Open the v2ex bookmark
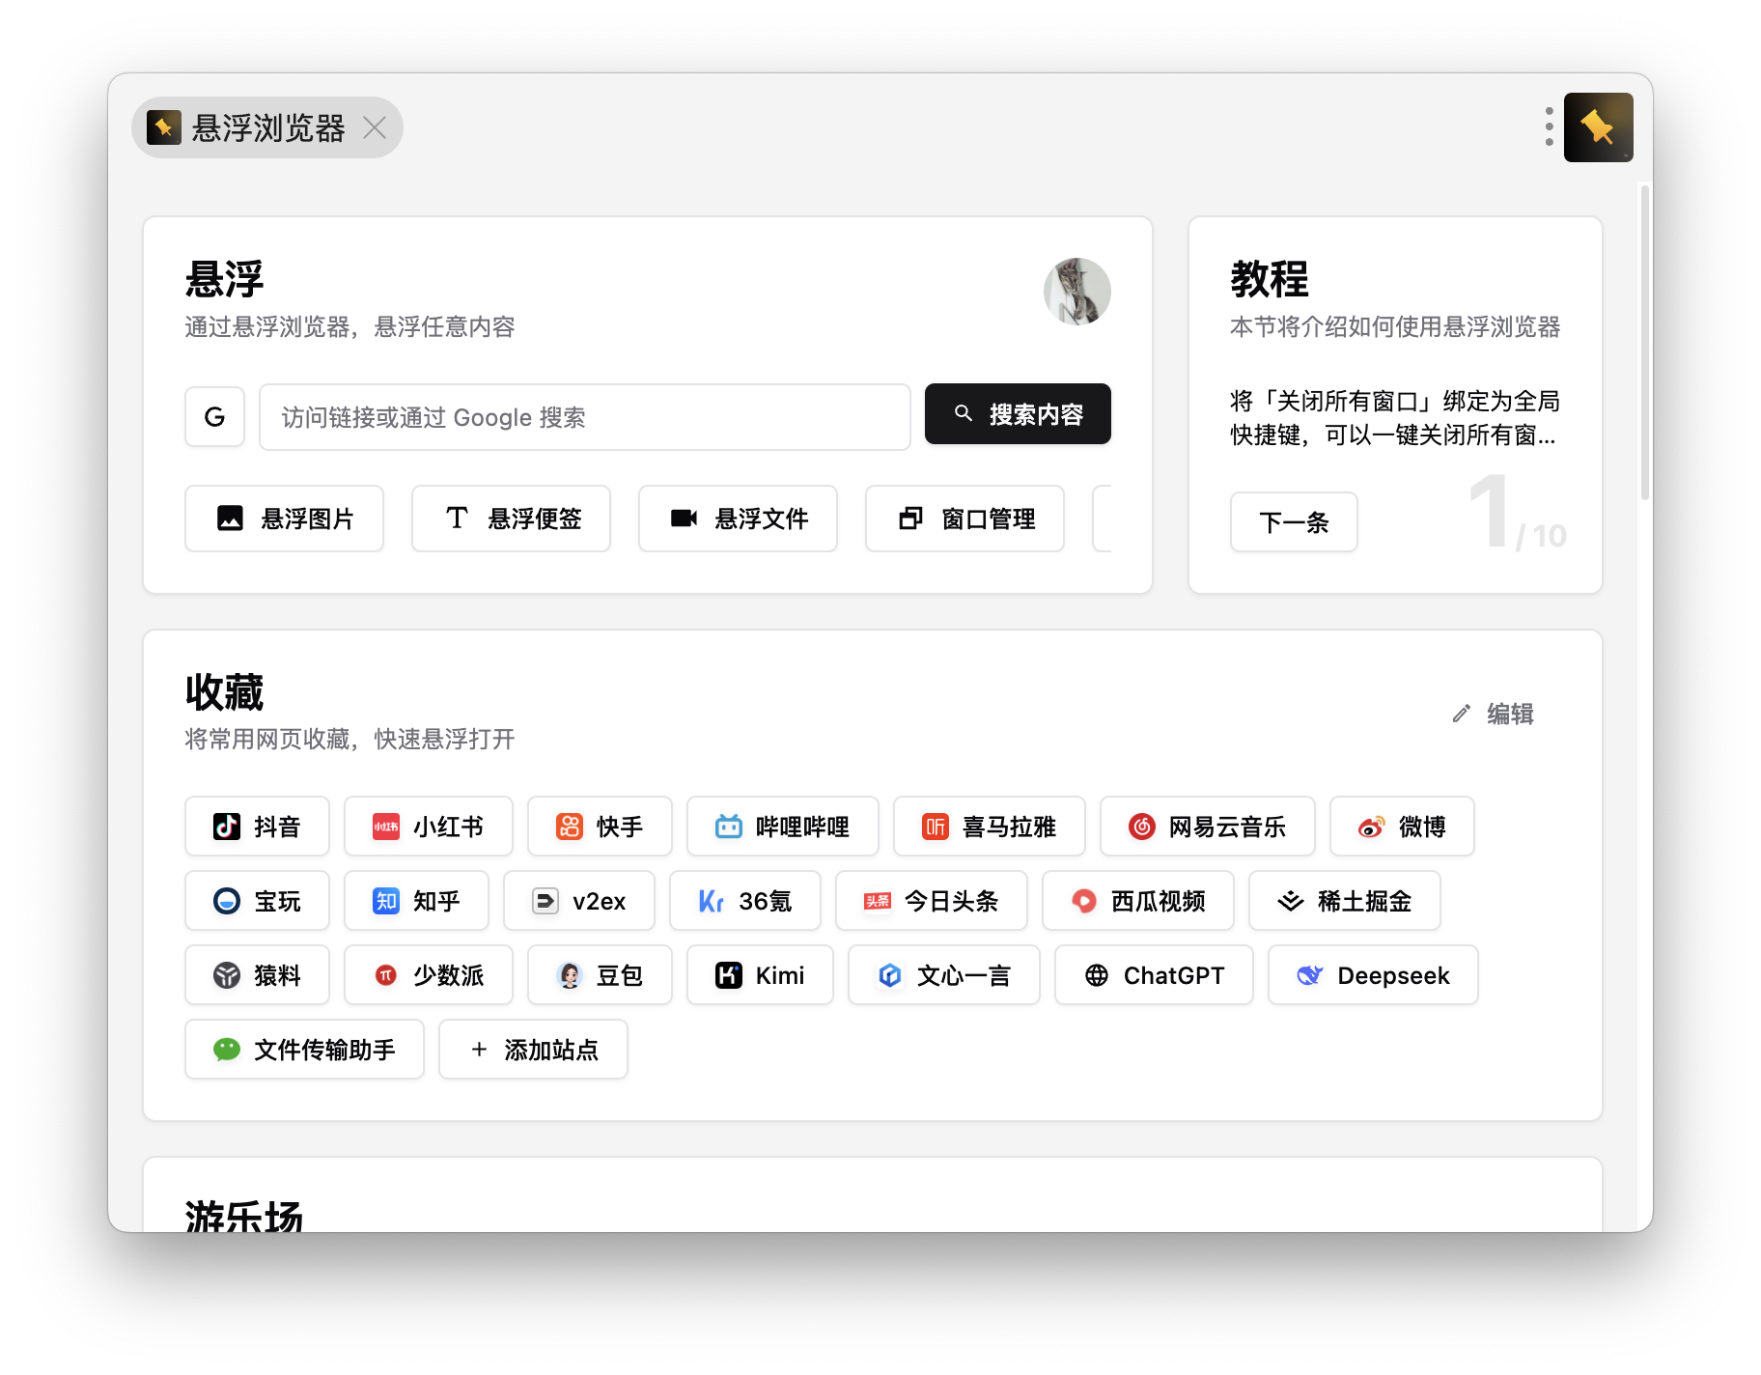 [x=579, y=901]
